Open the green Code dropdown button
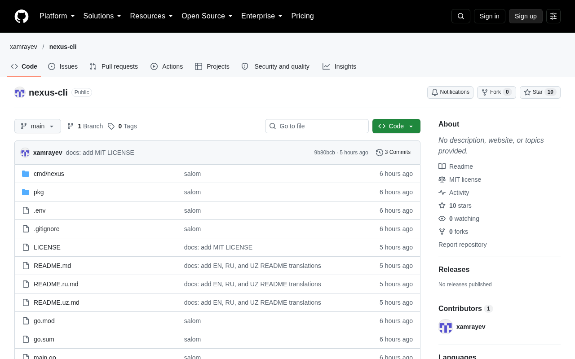This screenshot has height=359, width=575. 396,126
